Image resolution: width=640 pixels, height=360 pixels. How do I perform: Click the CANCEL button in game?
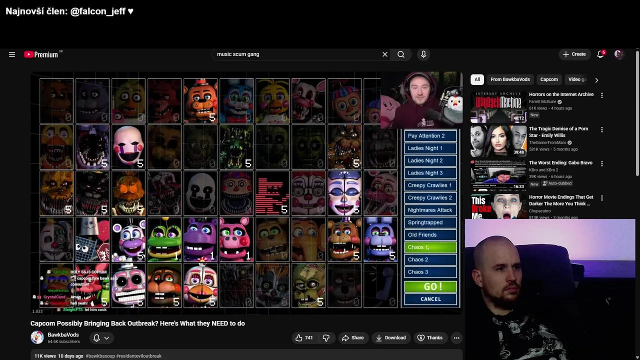[430, 299]
